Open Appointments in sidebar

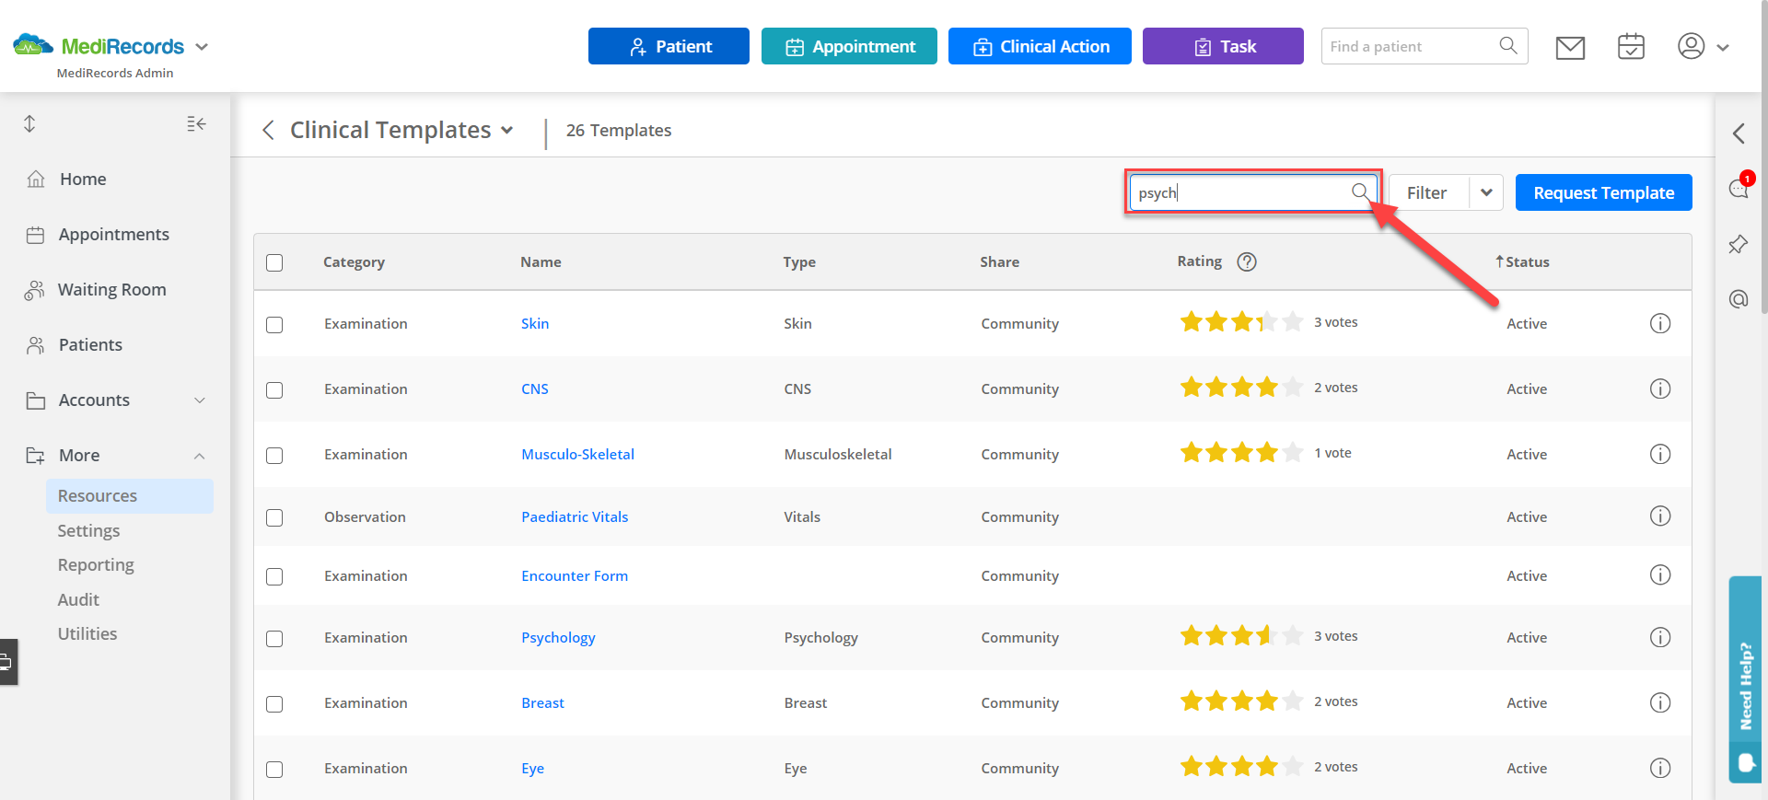coord(115,234)
